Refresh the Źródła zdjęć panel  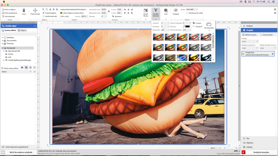35,26
